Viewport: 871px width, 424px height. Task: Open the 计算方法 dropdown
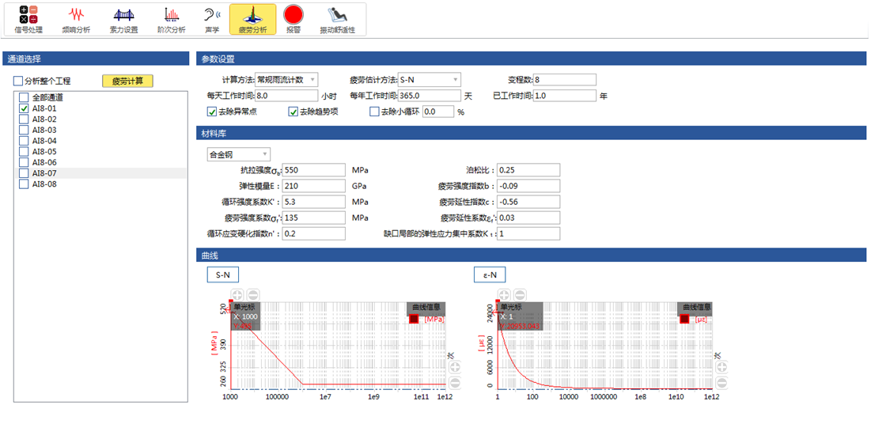point(286,79)
